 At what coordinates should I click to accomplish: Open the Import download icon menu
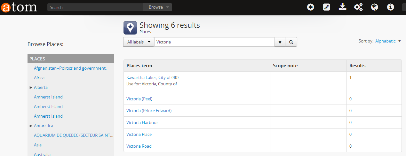342,7
